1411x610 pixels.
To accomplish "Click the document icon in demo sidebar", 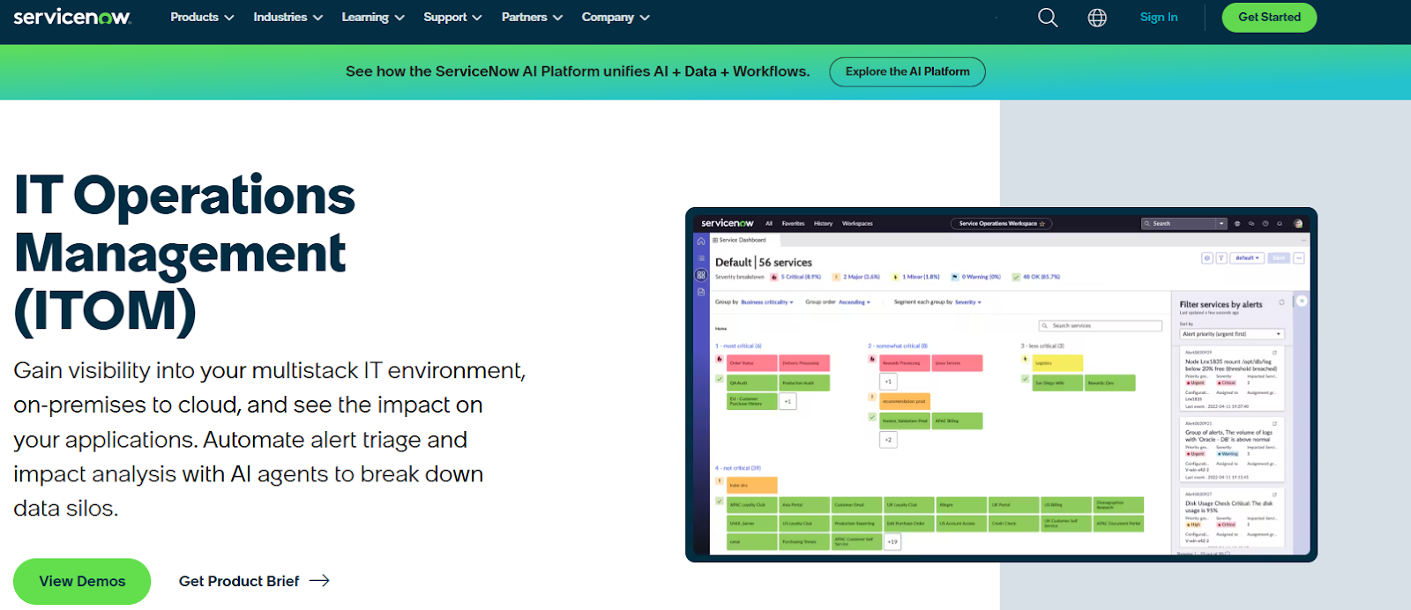I will [x=701, y=292].
